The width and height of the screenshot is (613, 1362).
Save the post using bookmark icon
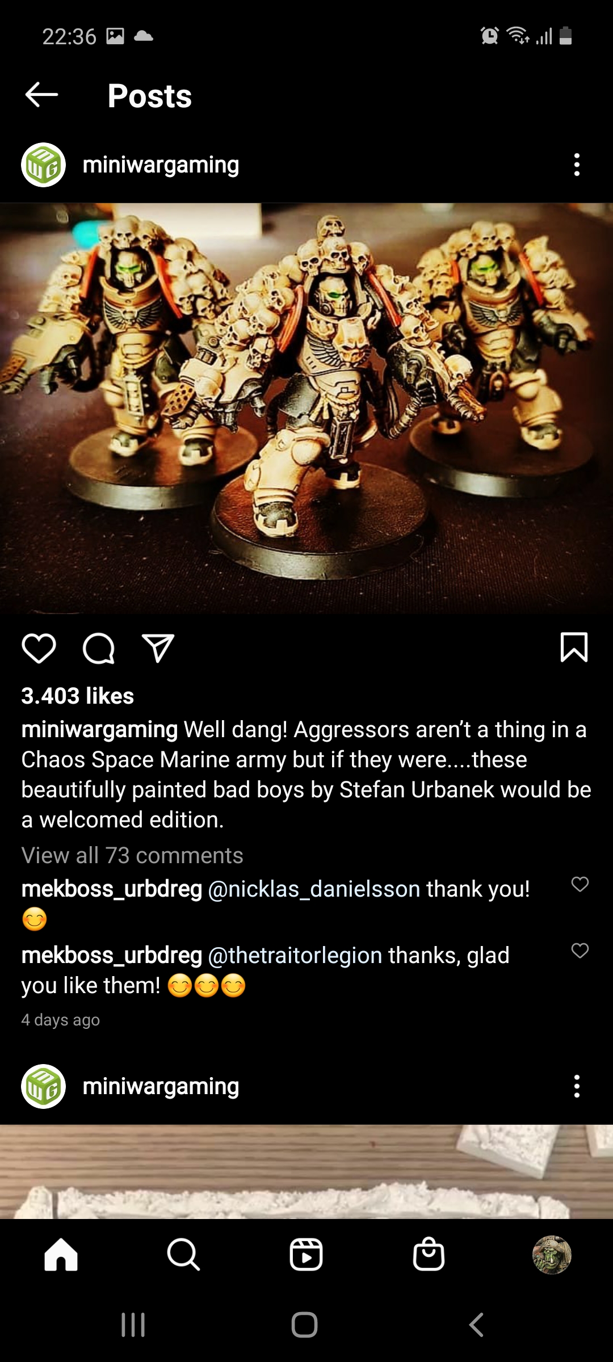[x=574, y=647]
